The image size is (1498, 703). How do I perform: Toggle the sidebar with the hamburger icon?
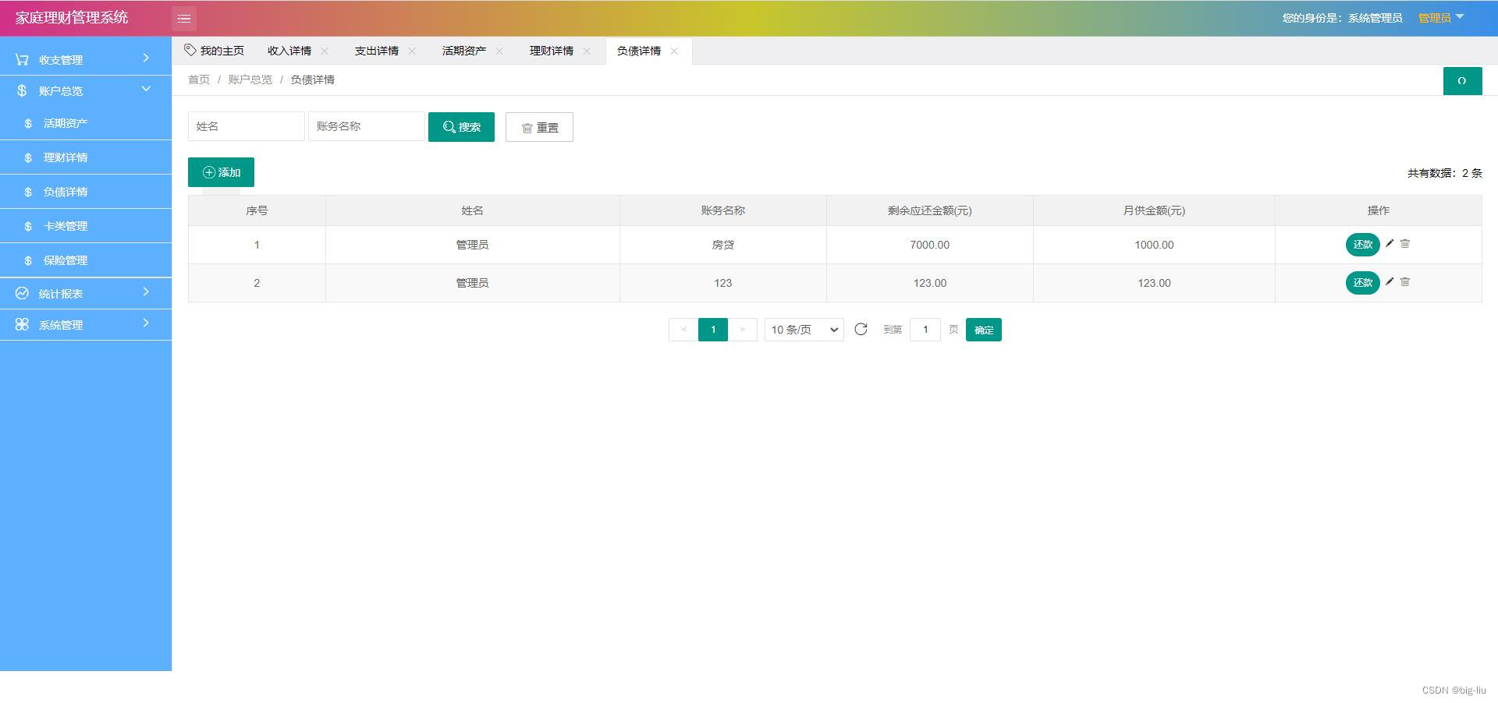(184, 18)
